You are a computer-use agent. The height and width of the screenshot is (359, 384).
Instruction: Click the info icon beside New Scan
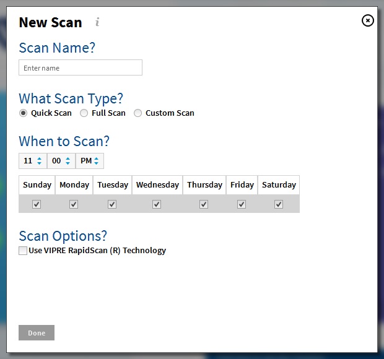[x=97, y=22]
